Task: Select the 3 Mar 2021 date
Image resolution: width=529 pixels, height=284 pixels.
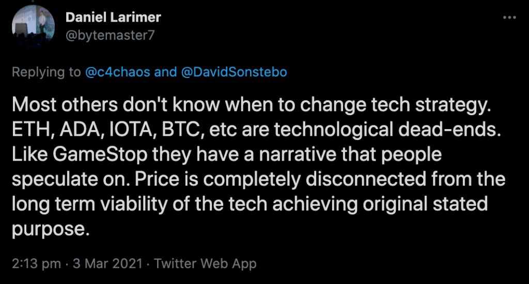Action: (x=107, y=263)
